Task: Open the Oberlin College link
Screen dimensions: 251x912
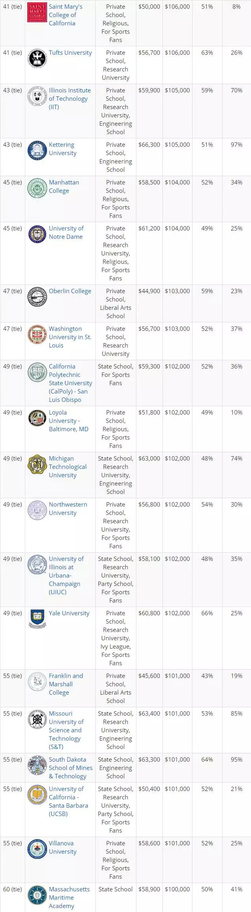Action: [x=70, y=291]
